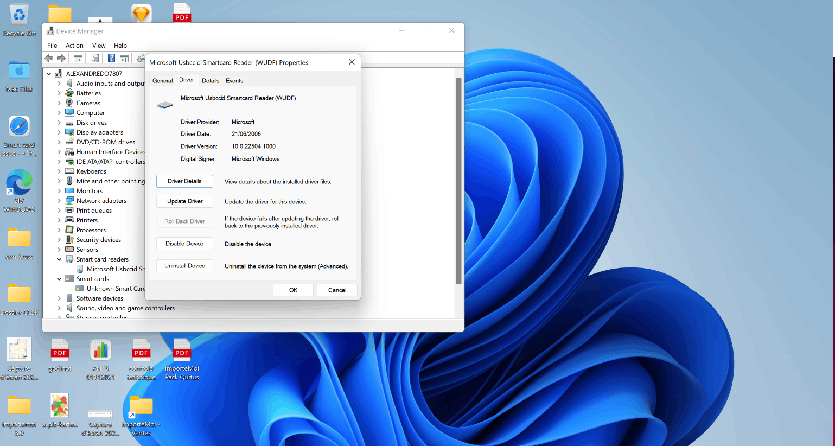Screen dimensions: 835x446
Task: Collapse the Smart cards node
Action: [59, 279]
